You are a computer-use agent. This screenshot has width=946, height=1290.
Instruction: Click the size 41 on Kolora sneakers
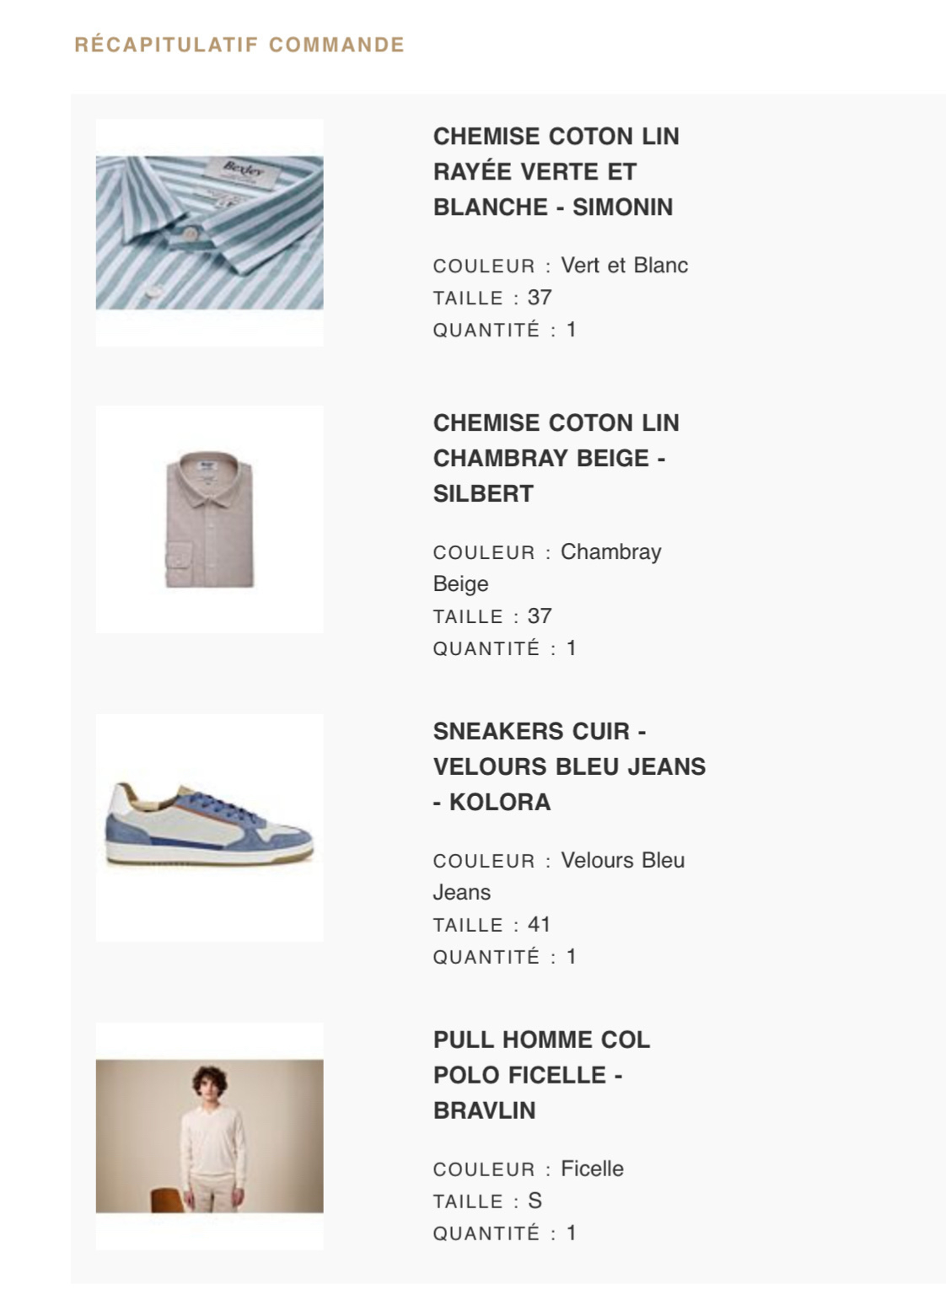click(540, 925)
